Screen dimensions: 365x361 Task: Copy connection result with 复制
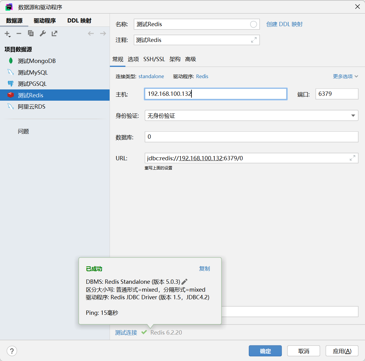coord(204,269)
